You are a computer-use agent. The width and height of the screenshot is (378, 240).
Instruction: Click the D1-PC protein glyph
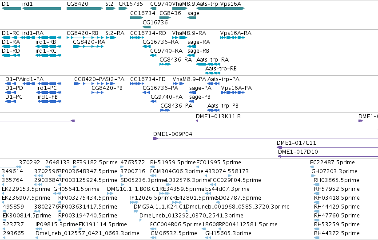[x=11, y=101]
